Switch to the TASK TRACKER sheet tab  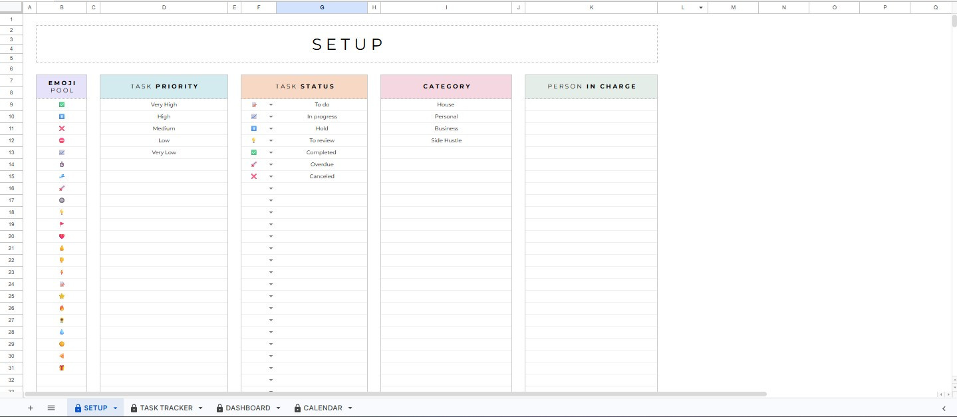coord(166,408)
